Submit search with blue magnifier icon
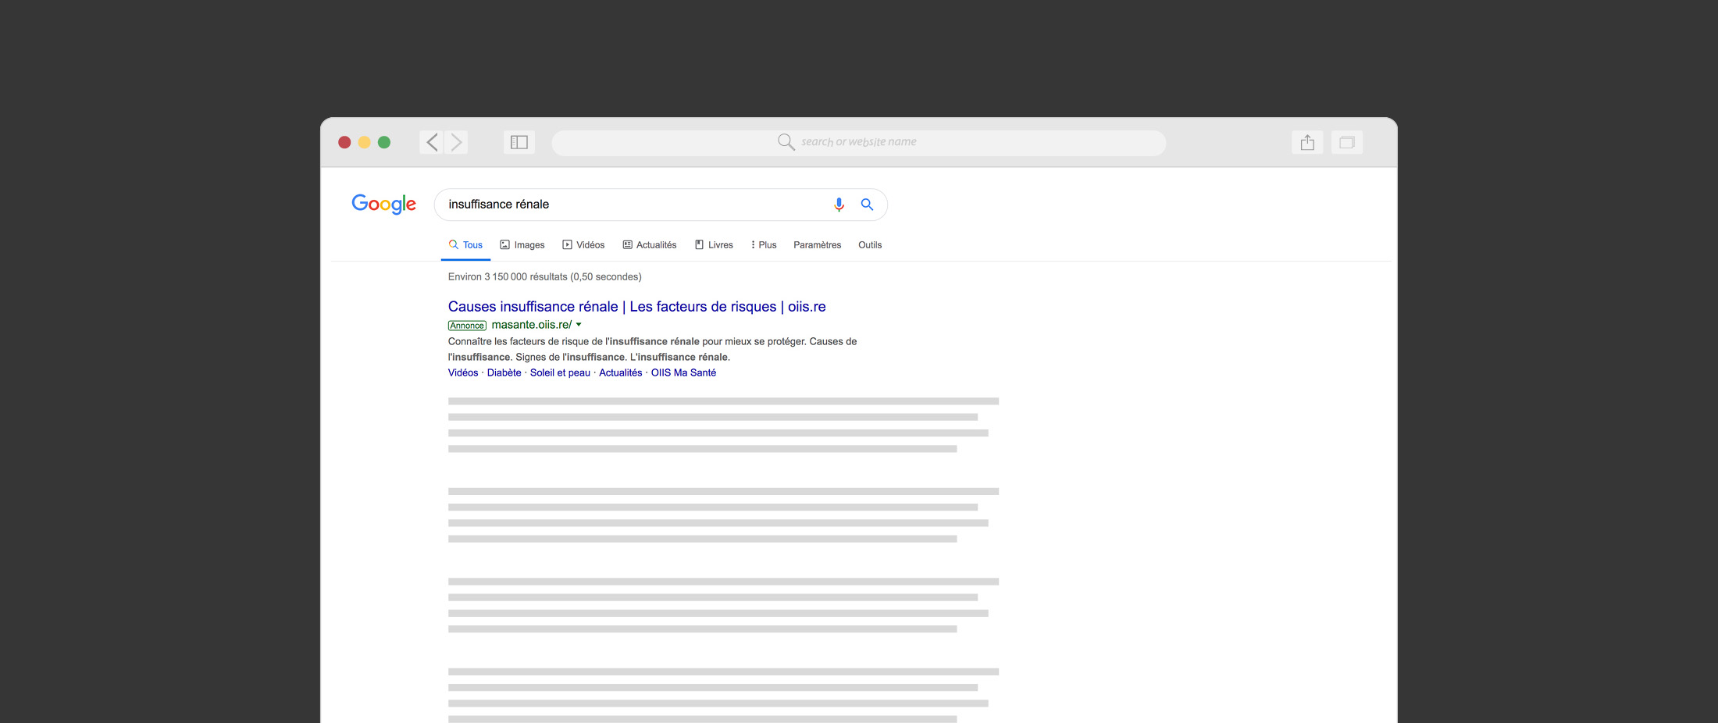The height and width of the screenshot is (723, 1718). pyautogui.click(x=867, y=205)
